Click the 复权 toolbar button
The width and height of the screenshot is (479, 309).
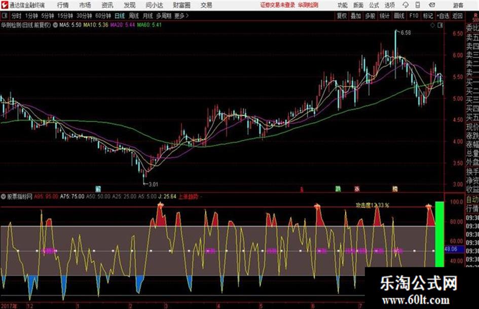(x=342, y=16)
